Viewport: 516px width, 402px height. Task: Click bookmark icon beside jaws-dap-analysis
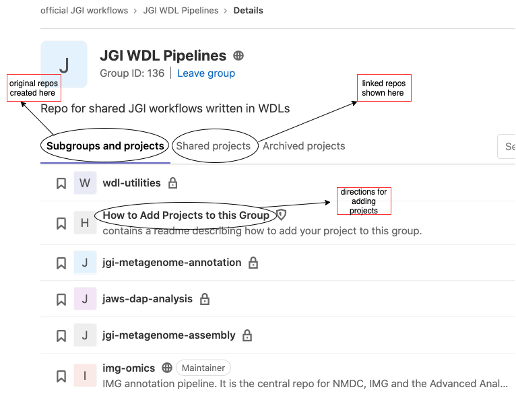[61, 300]
